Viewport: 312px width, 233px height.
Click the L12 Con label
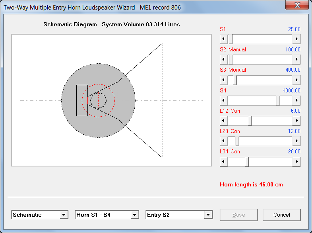click(x=230, y=111)
